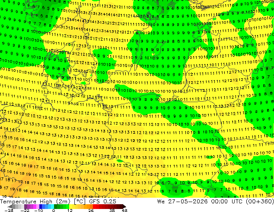Click the "[°C]" unit label
This screenshot has width=274, height=212.
80,202
